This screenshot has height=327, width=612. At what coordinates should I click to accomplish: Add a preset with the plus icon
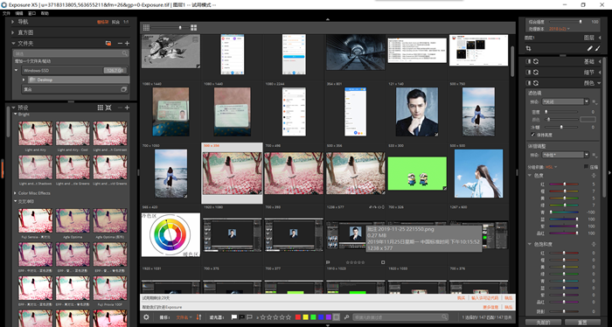click(127, 108)
